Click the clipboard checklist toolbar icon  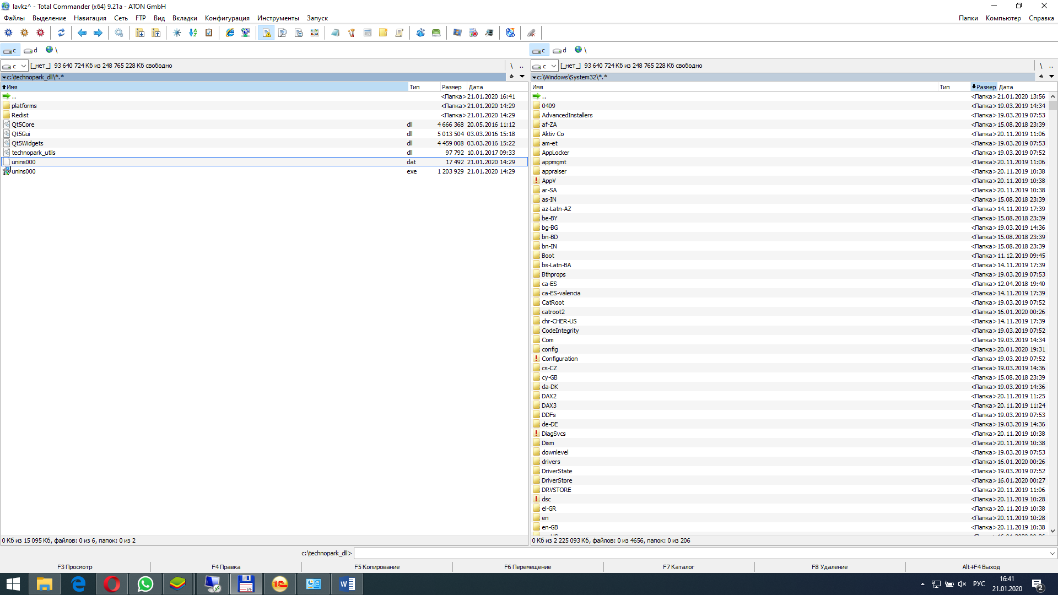pyautogui.click(x=209, y=33)
